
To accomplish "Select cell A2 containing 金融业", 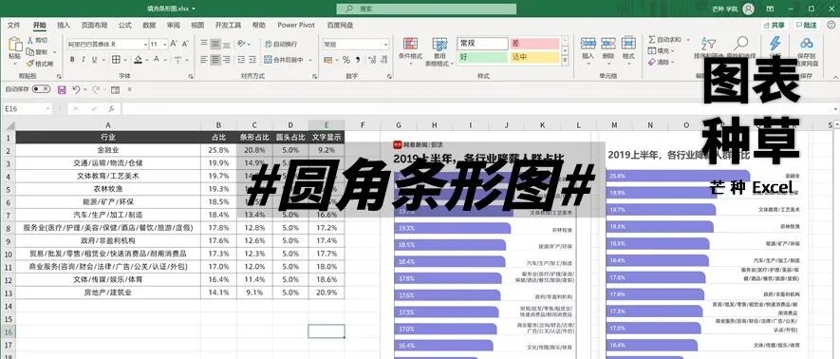I will pyautogui.click(x=107, y=150).
